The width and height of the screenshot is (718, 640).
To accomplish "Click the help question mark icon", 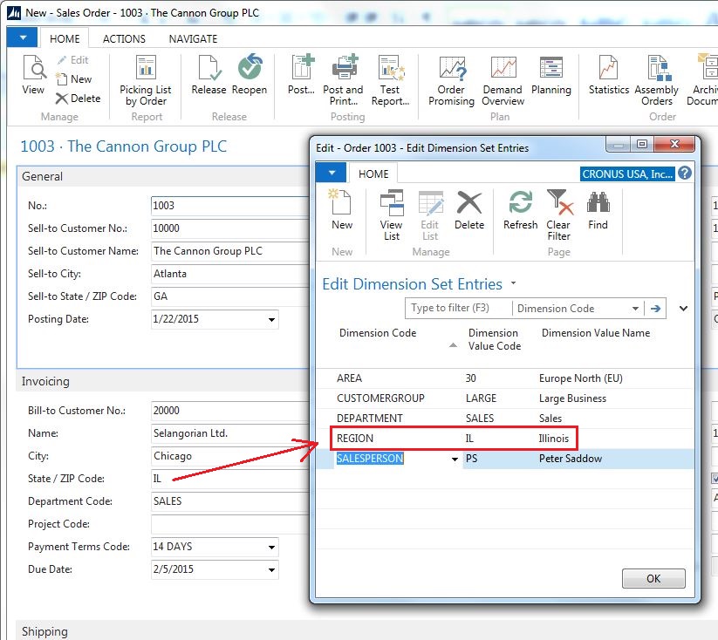I will (x=685, y=174).
